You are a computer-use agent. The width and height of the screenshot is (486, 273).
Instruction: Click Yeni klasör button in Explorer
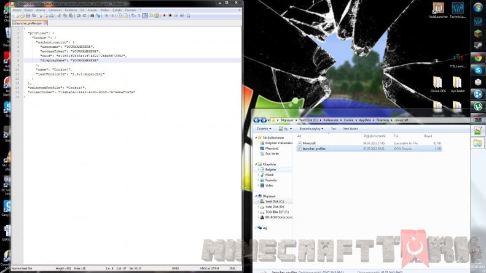350,129
